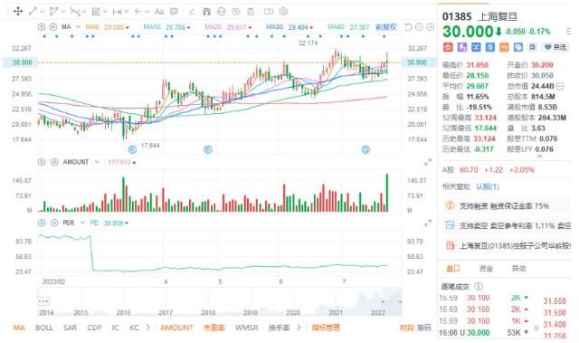
Task: Maximize the AMOUNT sub-chart panel
Action: (x=428, y=163)
